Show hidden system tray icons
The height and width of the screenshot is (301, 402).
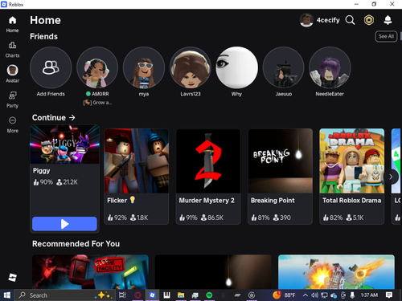click(x=306, y=295)
